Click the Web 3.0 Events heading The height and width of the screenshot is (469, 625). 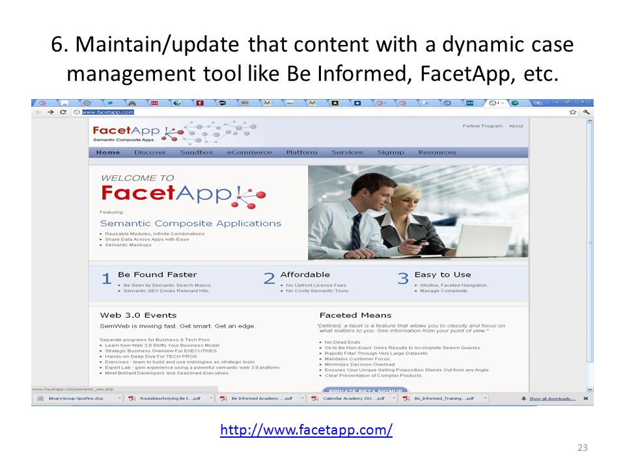[138, 315]
